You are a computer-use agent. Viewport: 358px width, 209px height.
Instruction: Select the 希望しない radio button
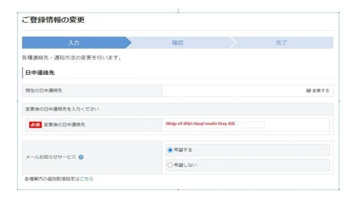point(170,165)
